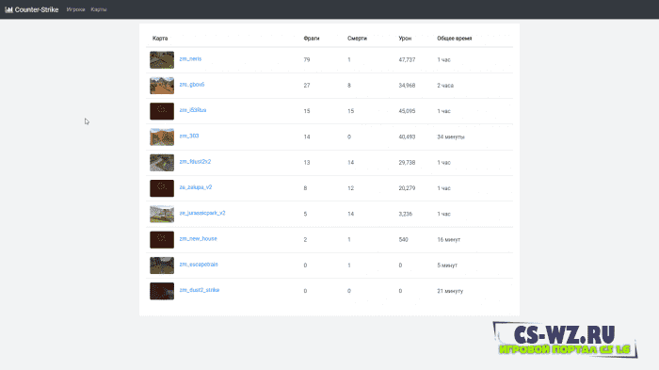Screen dimensions: 659x370
Task: Click the chart logo icon beside Counter-Strike
Action: coord(8,9)
